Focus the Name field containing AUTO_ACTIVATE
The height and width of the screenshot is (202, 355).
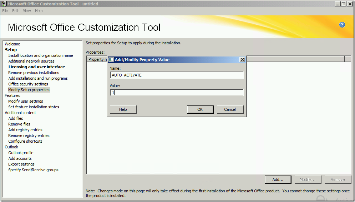[177, 75]
